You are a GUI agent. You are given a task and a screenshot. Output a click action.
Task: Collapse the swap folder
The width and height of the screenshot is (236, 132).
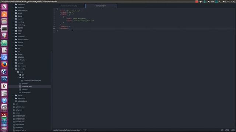[16, 72]
